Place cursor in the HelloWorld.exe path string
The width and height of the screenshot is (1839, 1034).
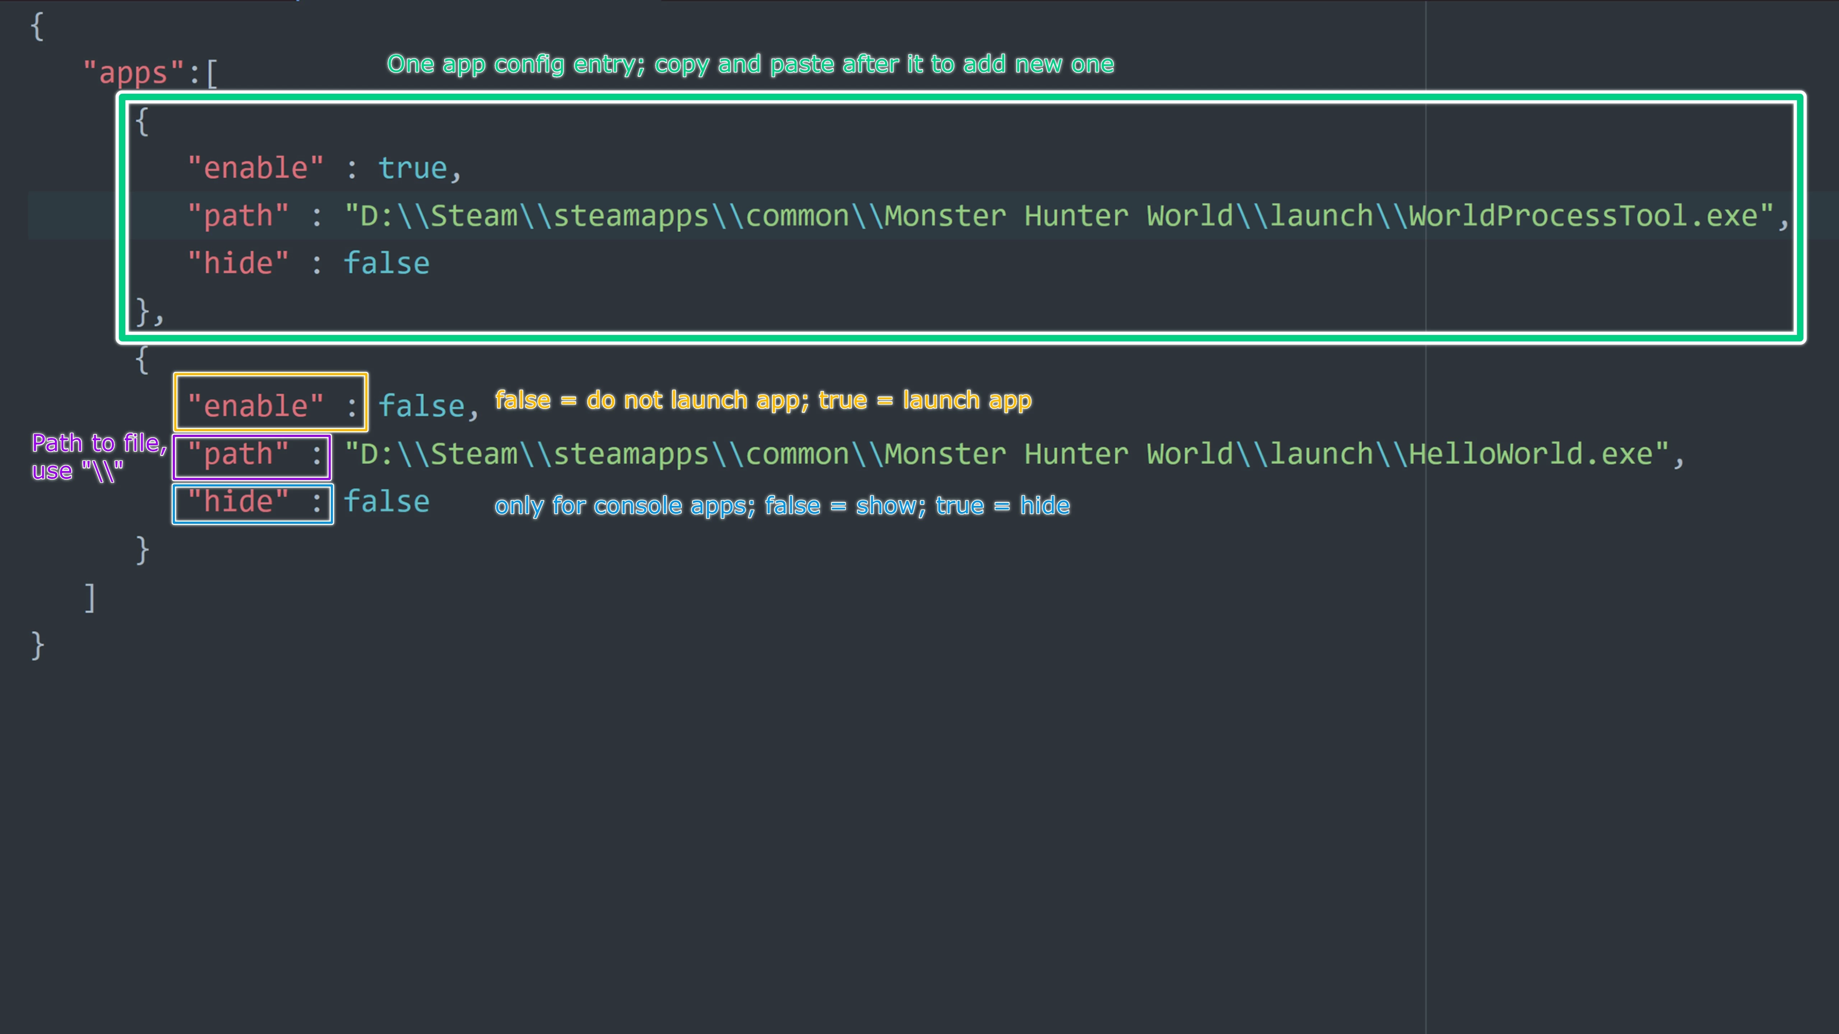(x=1006, y=454)
